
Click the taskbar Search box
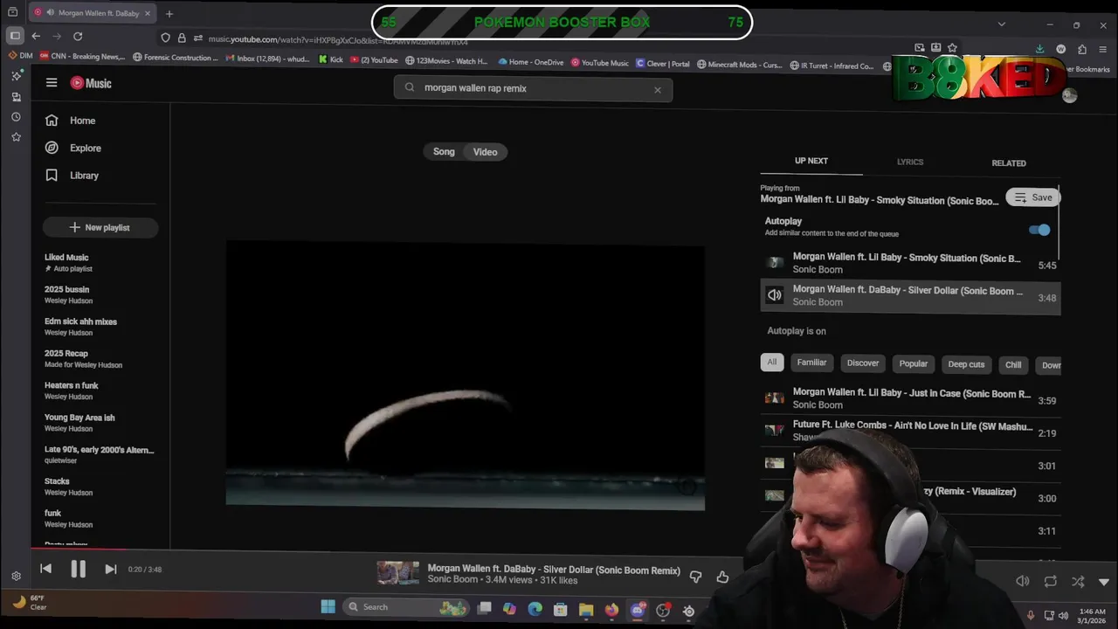(407, 607)
